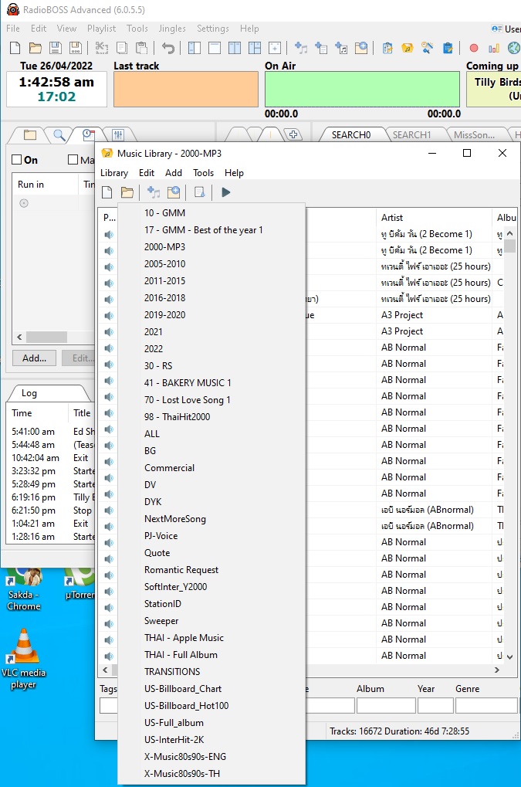Choose the US-Billboard_Hot100 library entry
The image size is (521, 787).
(211, 706)
